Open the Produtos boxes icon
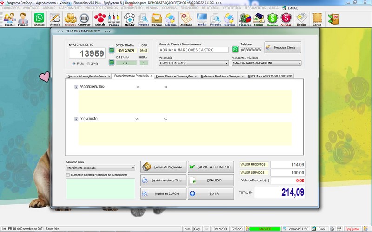The width and height of the screenshot is (372, 232). 71,19
